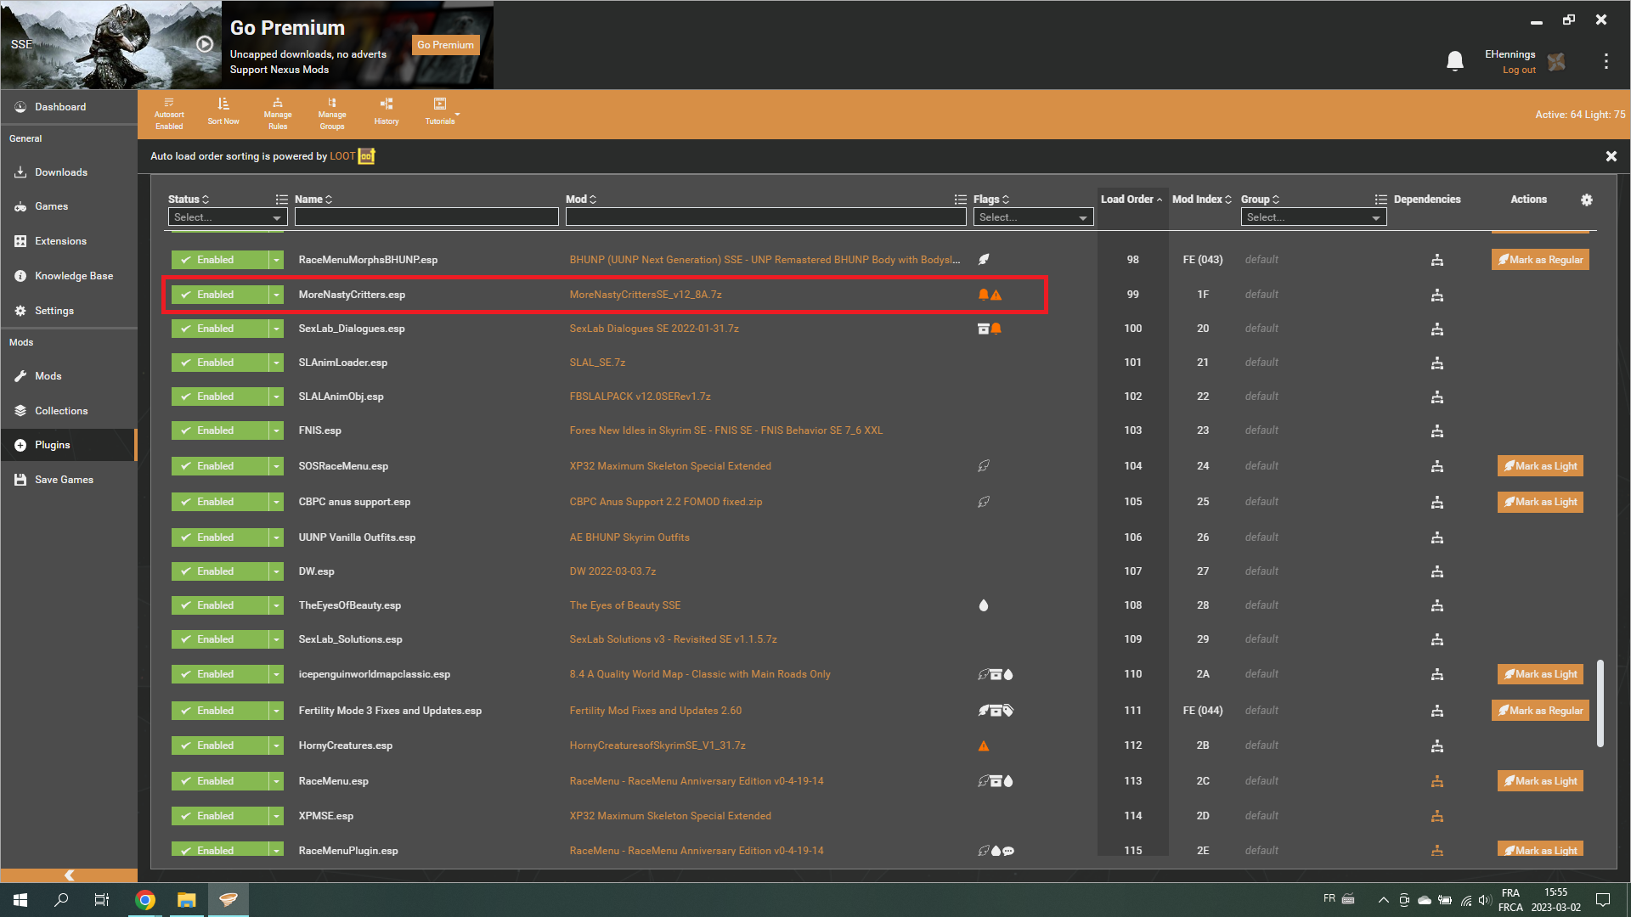Viewport: 1631px width, 917px height.
Task: Open dependencies icon for FNIS.esp
Action: [x=1437, y=430]
